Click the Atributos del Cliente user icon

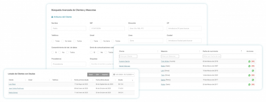click(52, 17)
